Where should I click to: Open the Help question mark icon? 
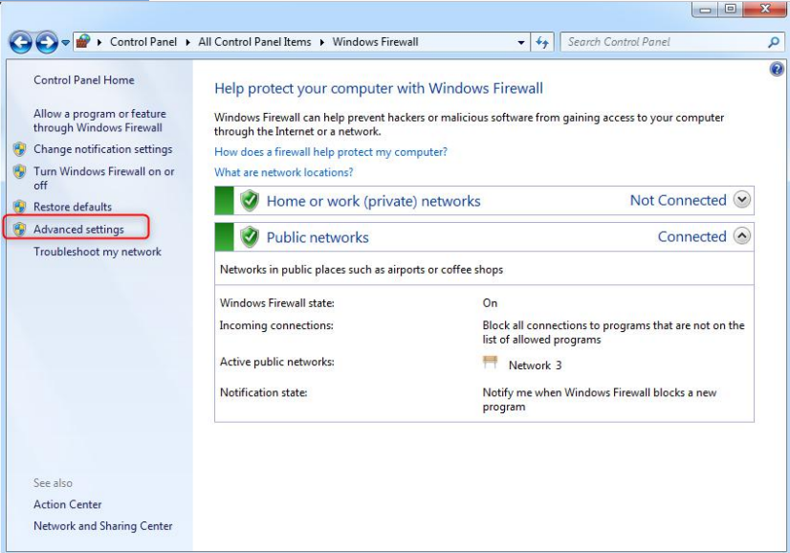point(777,69)
